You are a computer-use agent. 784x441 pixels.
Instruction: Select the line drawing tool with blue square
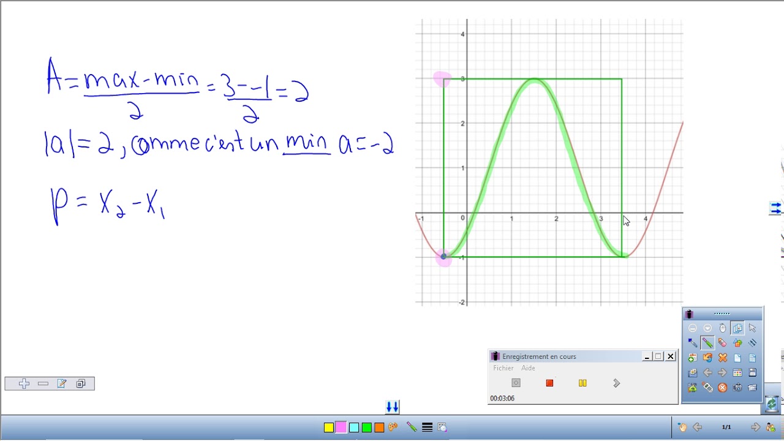[693, 343]
